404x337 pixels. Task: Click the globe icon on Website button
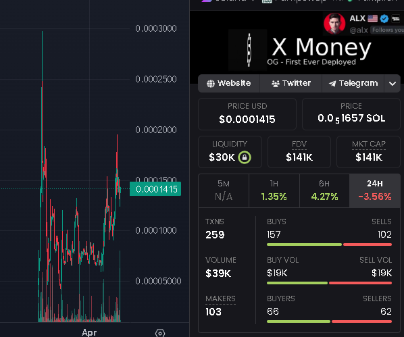(211, 84)
